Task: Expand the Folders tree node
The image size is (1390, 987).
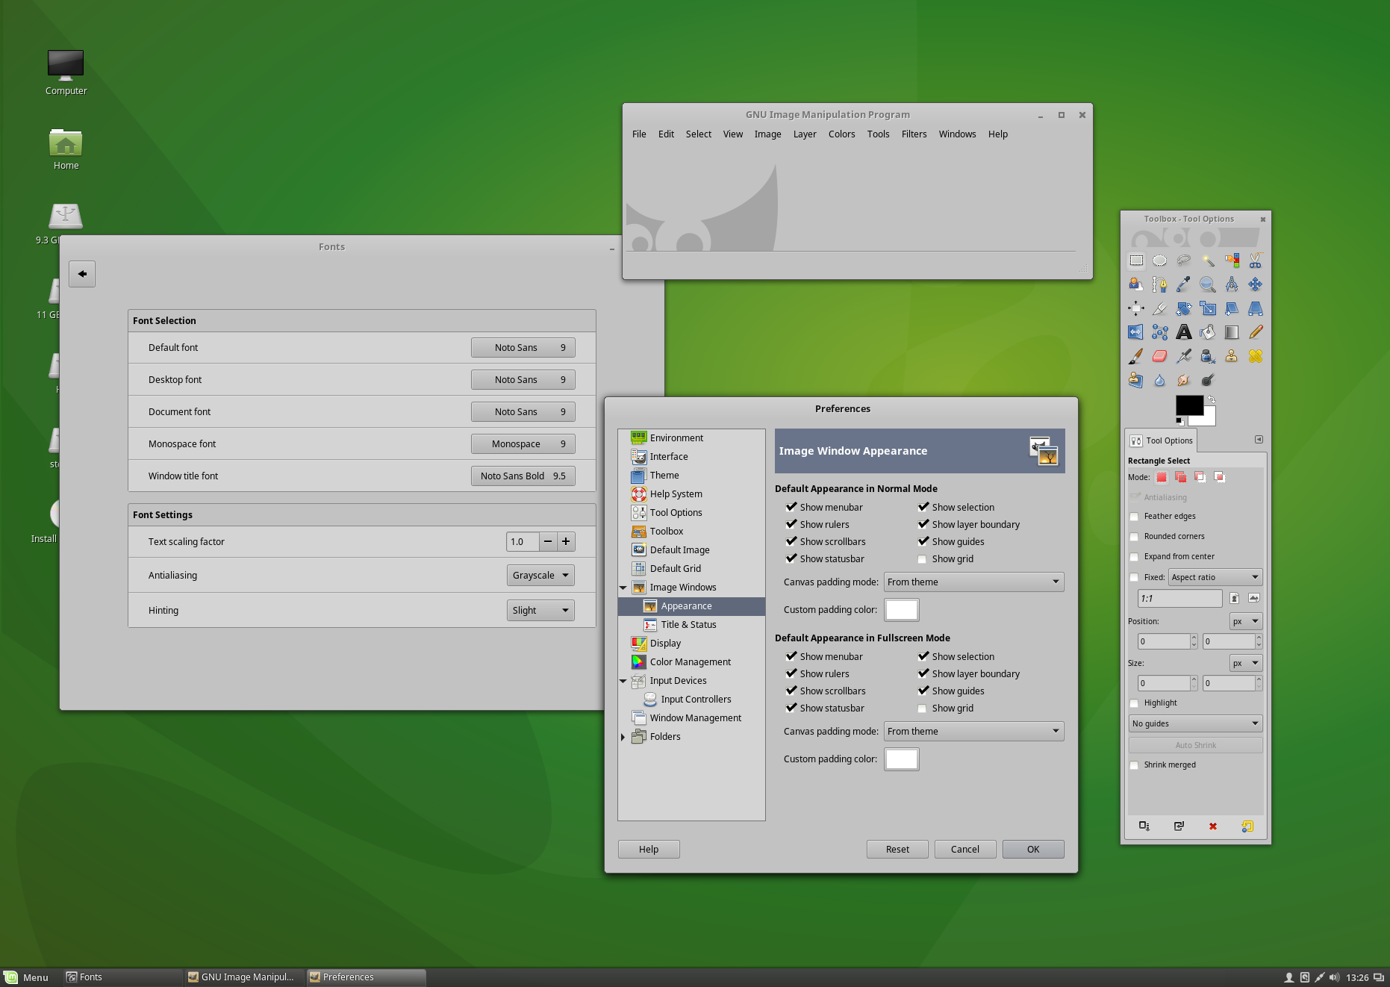Action: [623, 737]
